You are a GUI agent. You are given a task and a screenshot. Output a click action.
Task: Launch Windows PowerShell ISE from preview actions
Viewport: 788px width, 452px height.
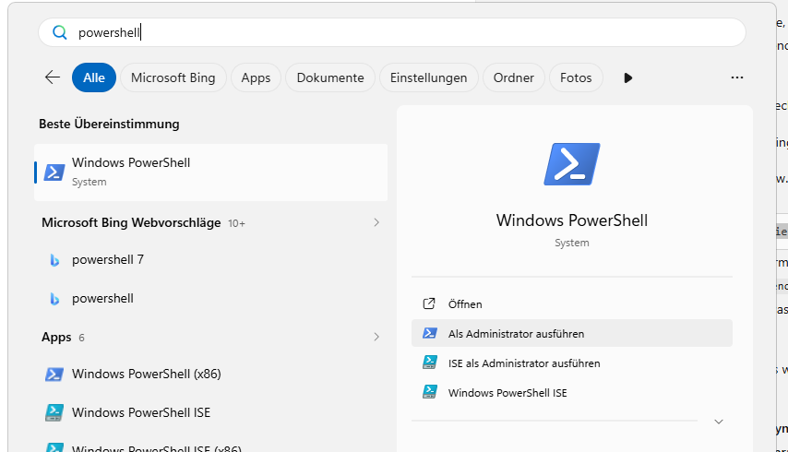click(x=572, y=392)
